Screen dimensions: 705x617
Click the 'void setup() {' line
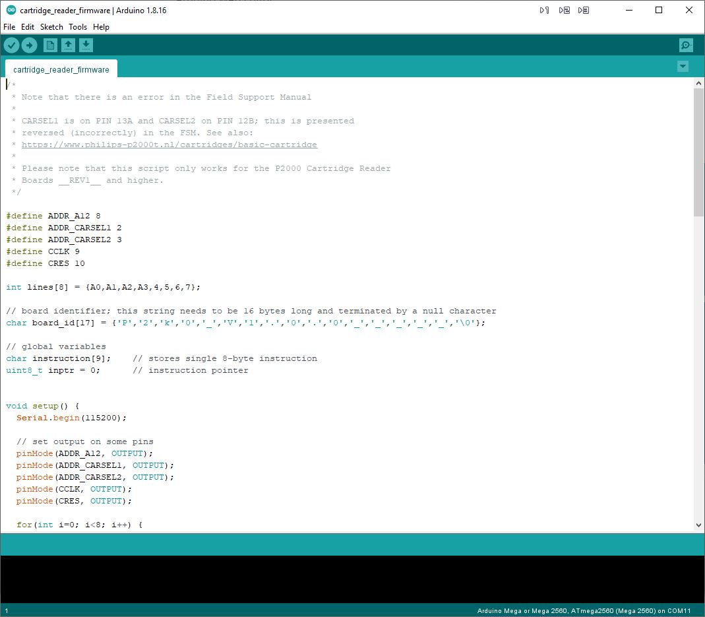pos(43,406)
